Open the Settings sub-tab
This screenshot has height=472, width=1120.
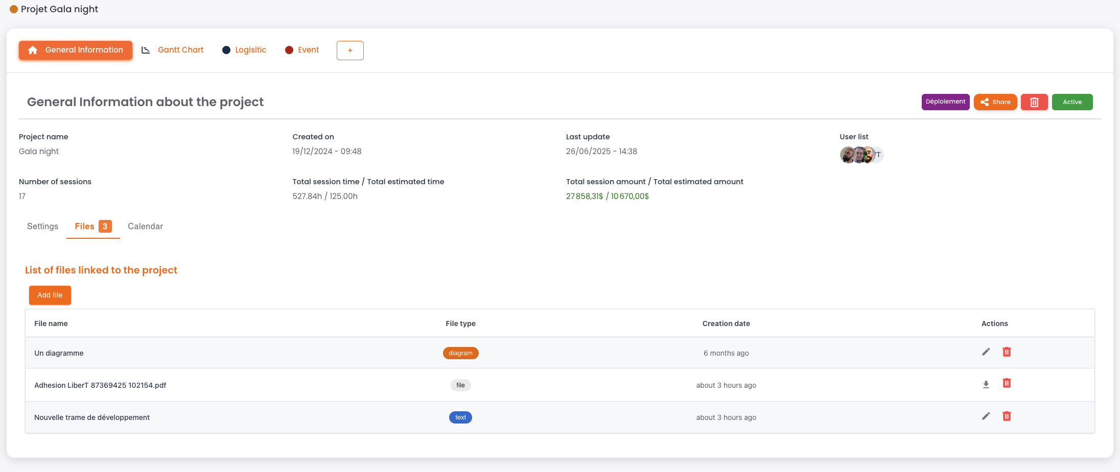pos(42,227)
